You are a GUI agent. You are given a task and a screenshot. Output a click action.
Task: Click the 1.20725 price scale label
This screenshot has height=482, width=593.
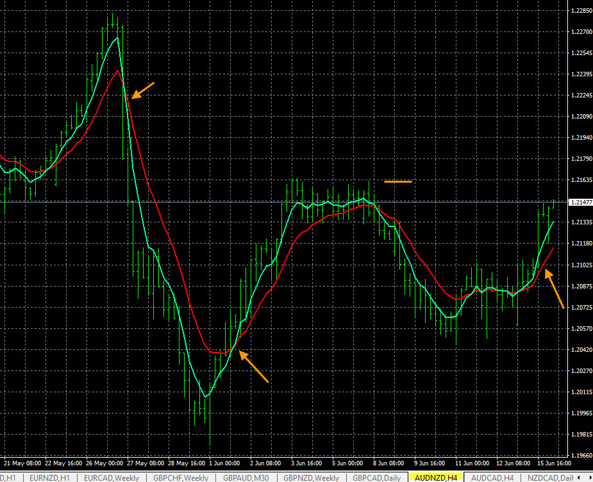581,308
